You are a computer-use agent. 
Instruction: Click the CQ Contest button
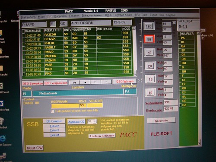pos(54,121)
